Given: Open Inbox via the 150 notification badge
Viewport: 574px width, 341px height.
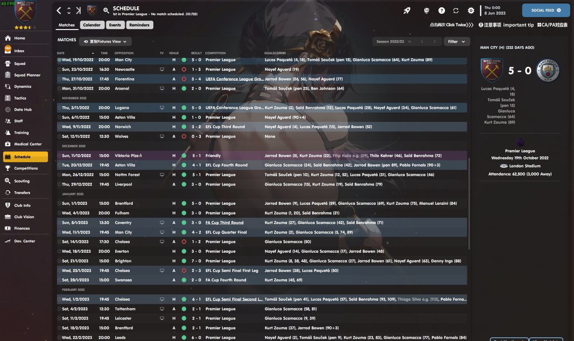Looking at the screenshot, I should point(7,50).
